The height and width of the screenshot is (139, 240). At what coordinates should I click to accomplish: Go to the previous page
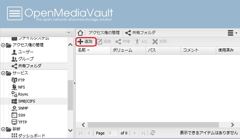pyautogui.click(x=88, y=133)
